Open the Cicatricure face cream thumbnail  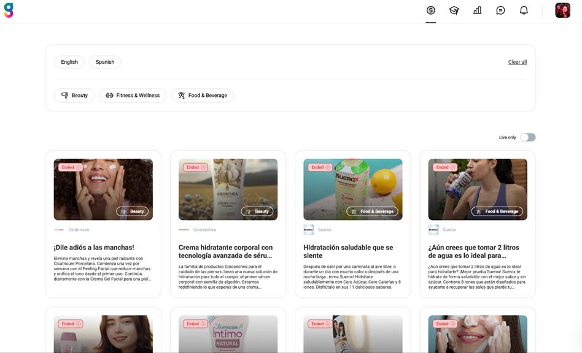coord(103,189)
